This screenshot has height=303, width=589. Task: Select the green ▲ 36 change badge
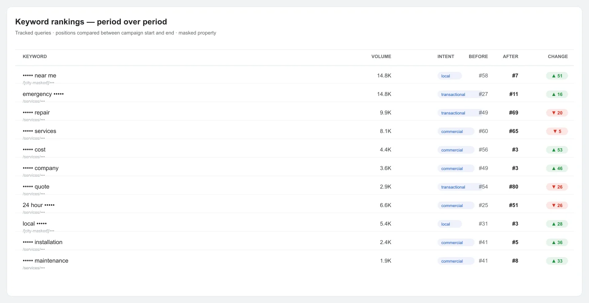point(557,242)
